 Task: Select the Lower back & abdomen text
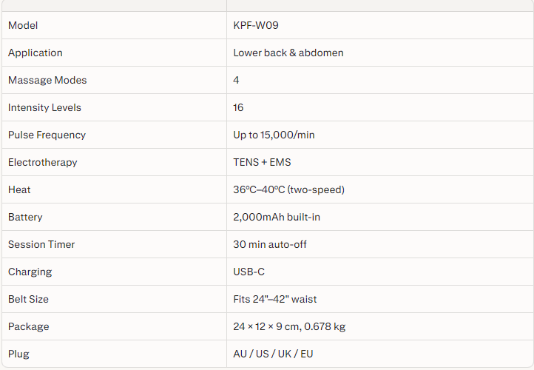[x=288, y=53]
